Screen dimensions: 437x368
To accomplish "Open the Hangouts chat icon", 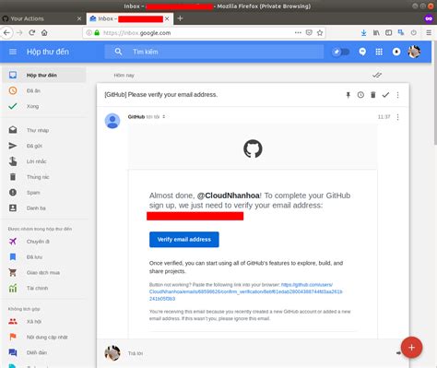I will coord(362,52).
